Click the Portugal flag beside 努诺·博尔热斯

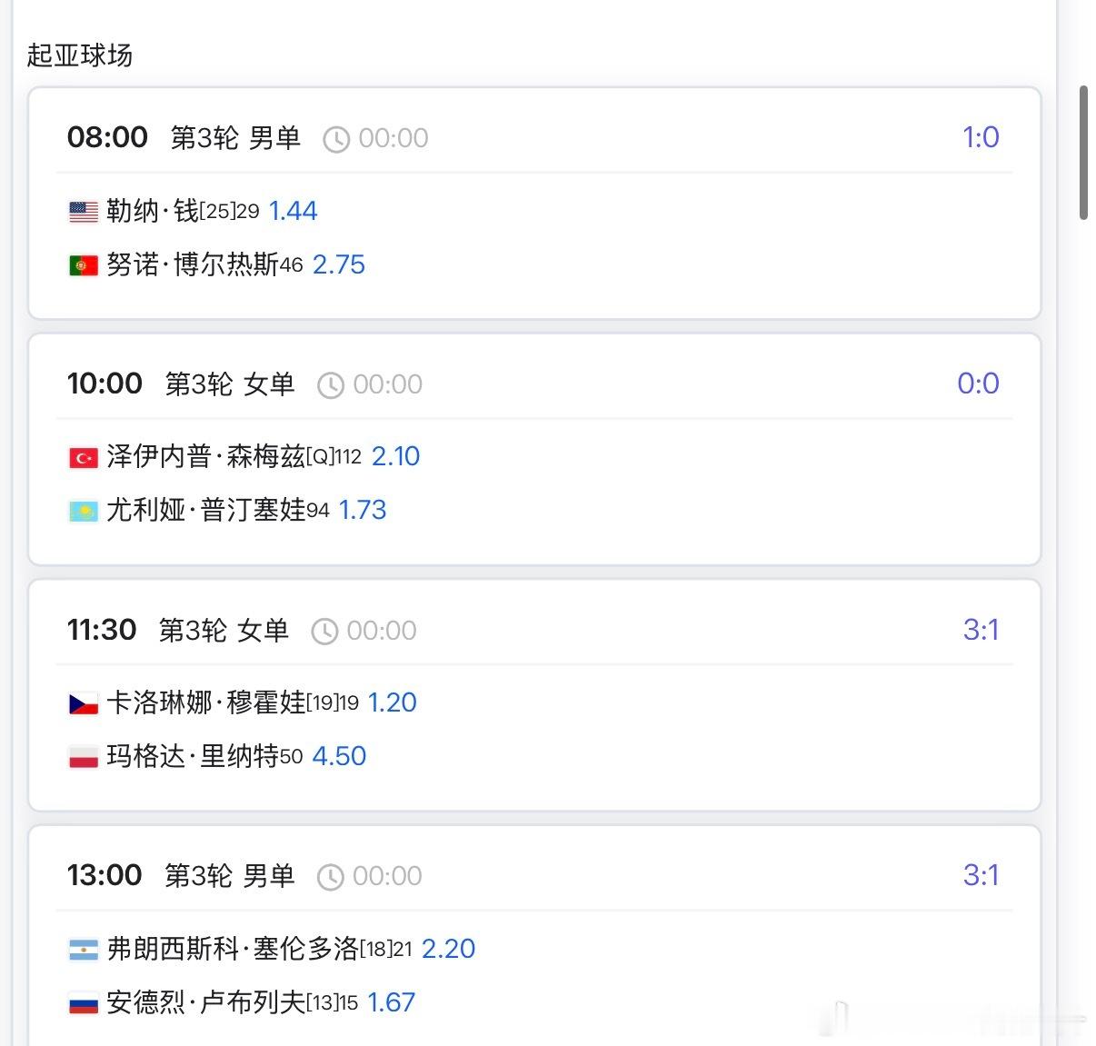(x=84, y=265)
